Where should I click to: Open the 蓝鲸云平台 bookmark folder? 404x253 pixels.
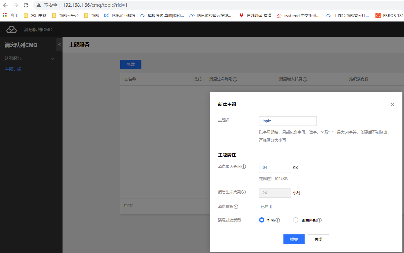point(65,15)
